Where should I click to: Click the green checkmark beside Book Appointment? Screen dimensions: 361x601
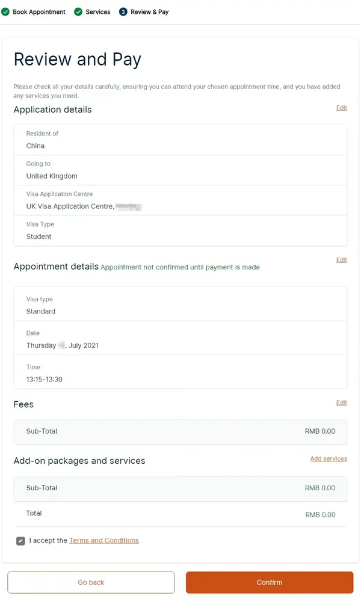click(5, 12)
